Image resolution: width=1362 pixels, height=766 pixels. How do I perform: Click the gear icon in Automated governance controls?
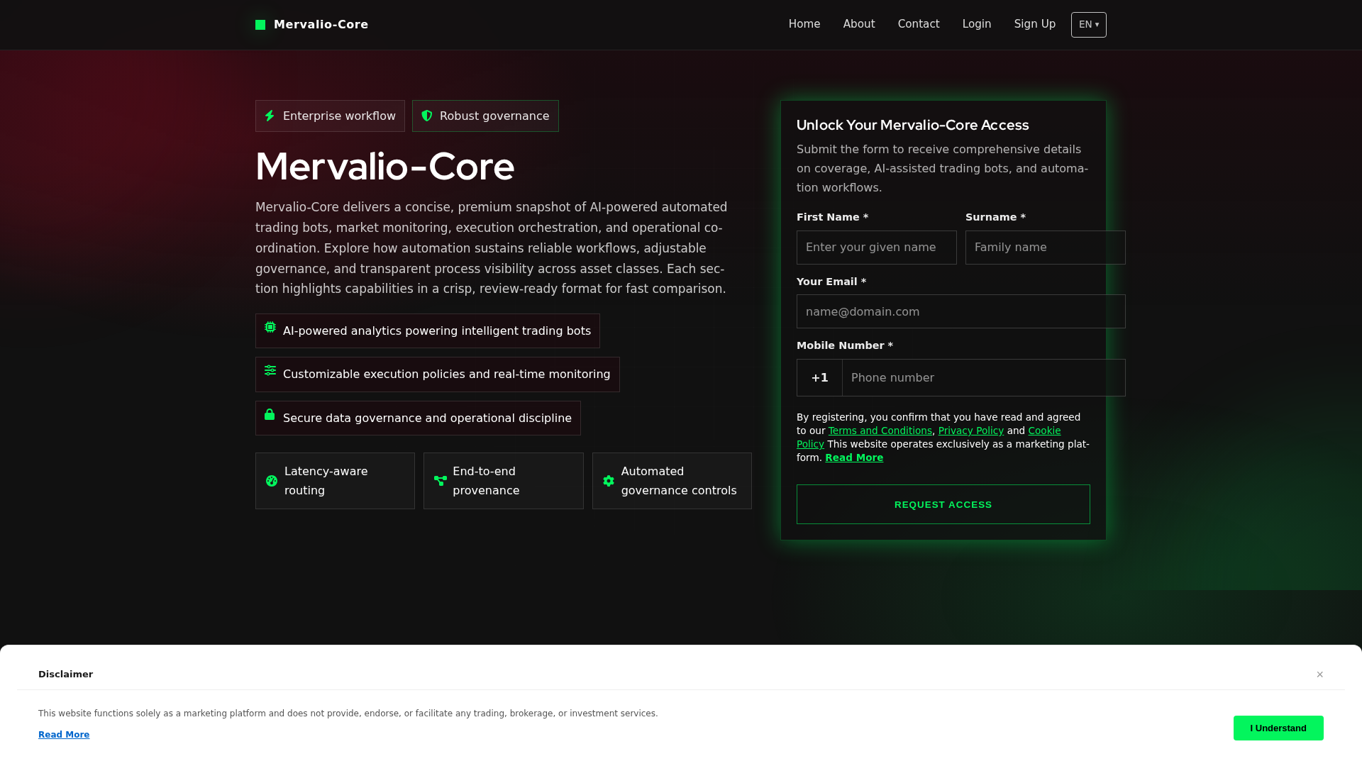point(609,481)
